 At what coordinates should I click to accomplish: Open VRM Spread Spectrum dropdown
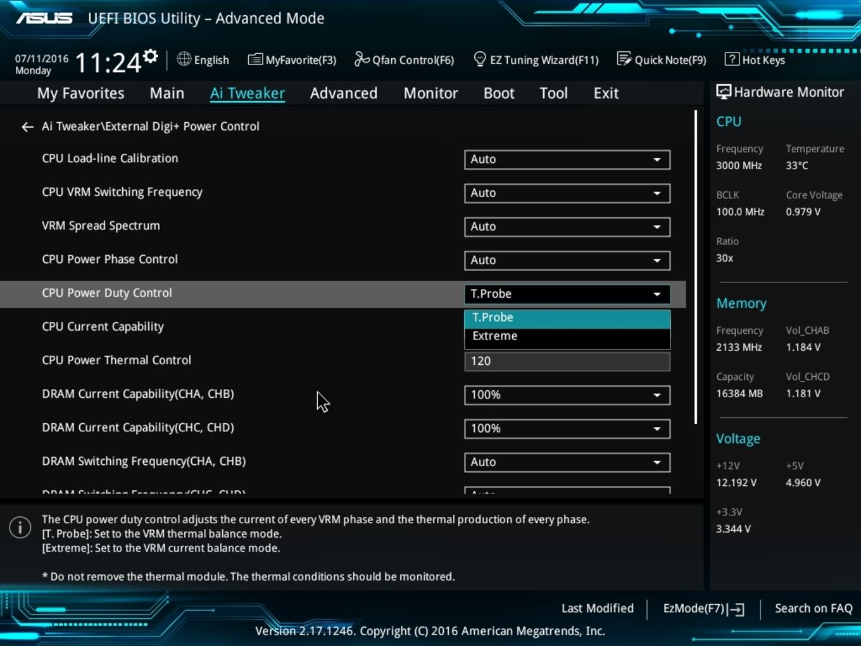(567, 227)
